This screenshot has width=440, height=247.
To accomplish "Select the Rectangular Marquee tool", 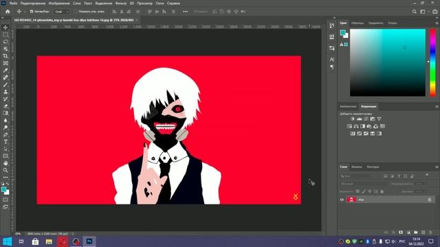I will click(x=5, y=35).
